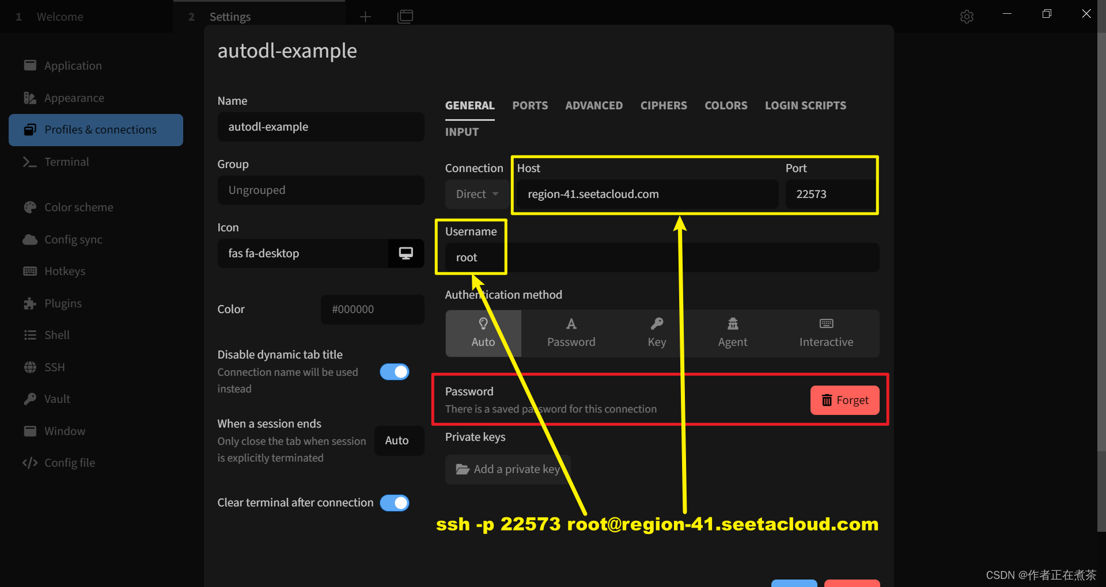This screenshot has width=1106, height=587.
Task: Switch to the Welcome tab
Action: [86, 17]
